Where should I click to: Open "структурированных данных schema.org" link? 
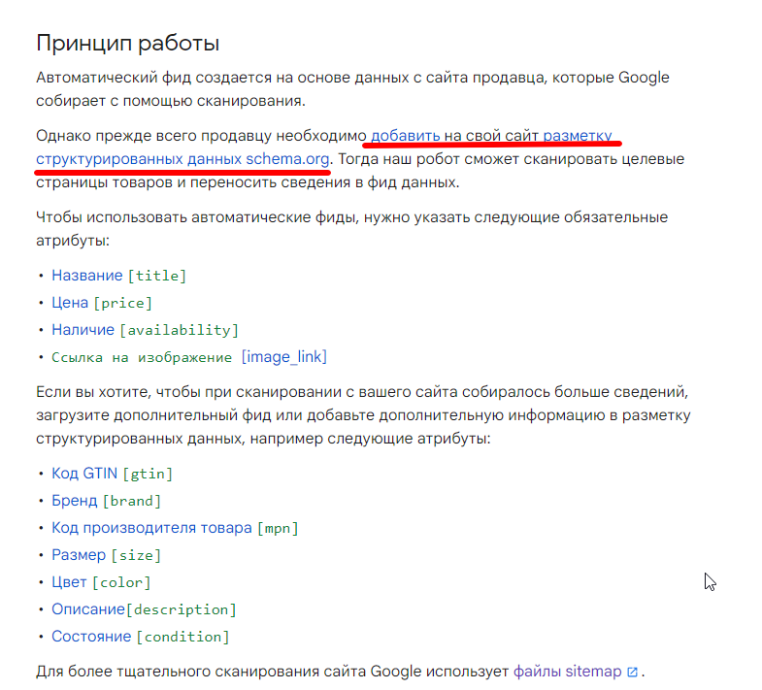183,158
